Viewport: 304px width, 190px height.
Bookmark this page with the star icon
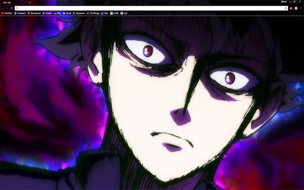coord(285,9)
